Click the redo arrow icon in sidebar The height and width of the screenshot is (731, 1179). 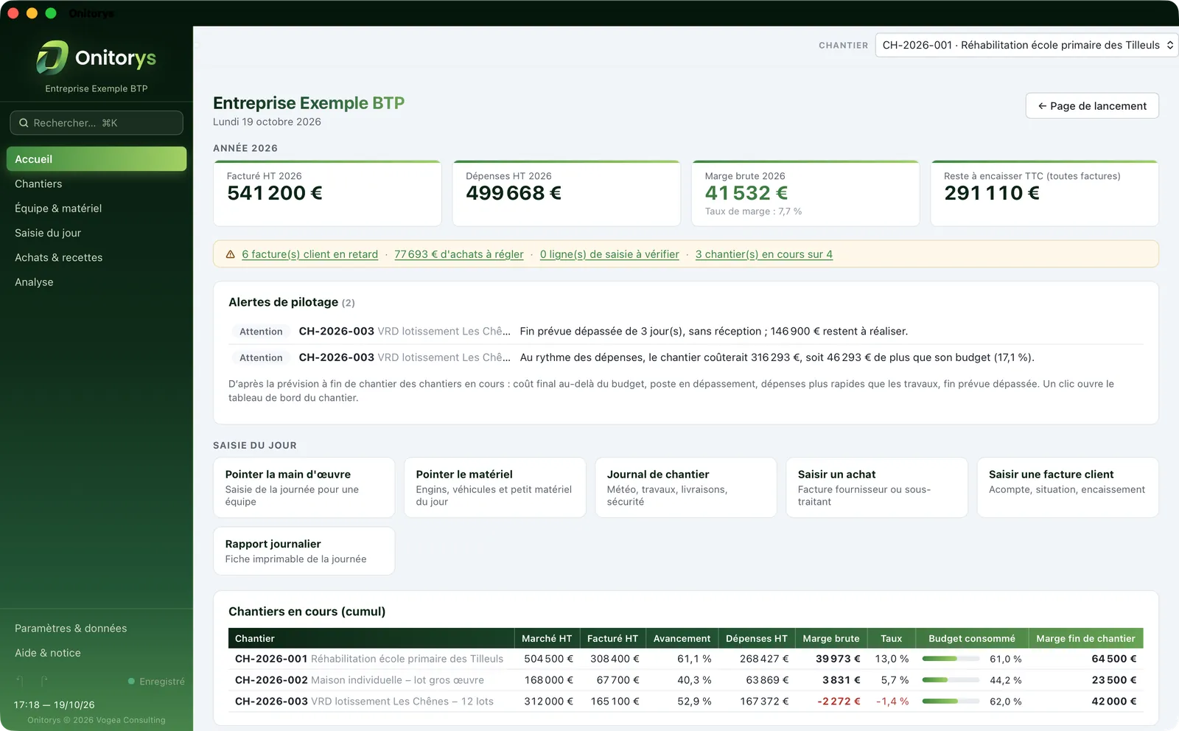coord(44,681)
